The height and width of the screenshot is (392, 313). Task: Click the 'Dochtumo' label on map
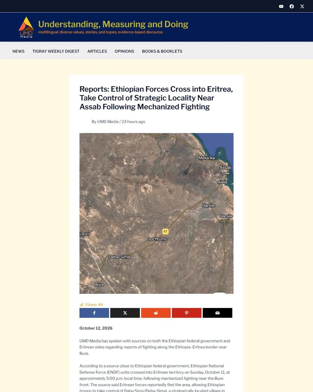point(157,239)
